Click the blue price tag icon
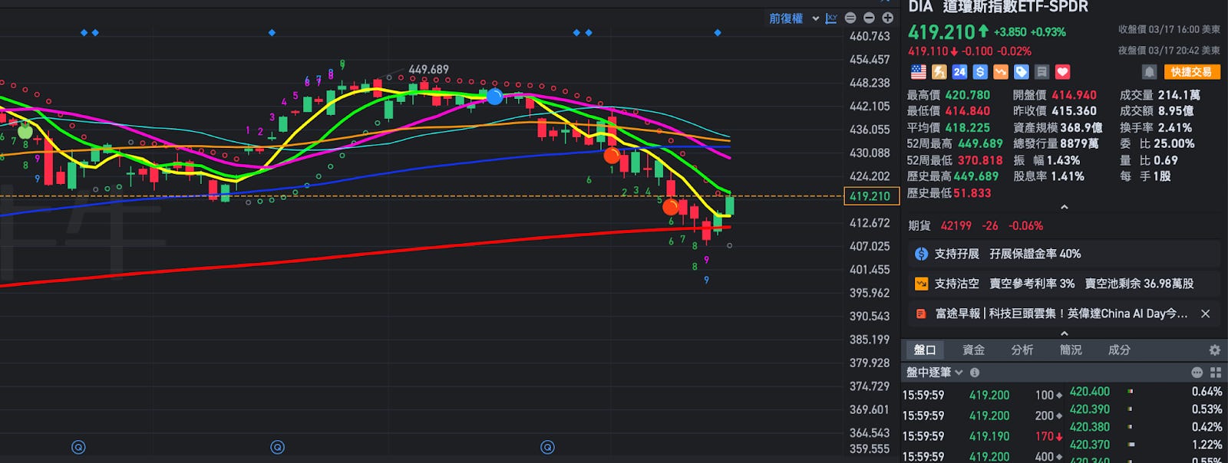1228x463 pixels. pyautogui.click(x=1022, y=72)
